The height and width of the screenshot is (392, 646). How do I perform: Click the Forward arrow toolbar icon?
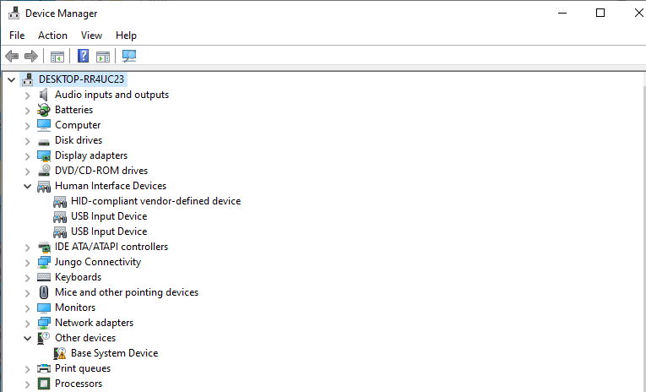click(31, 57)
